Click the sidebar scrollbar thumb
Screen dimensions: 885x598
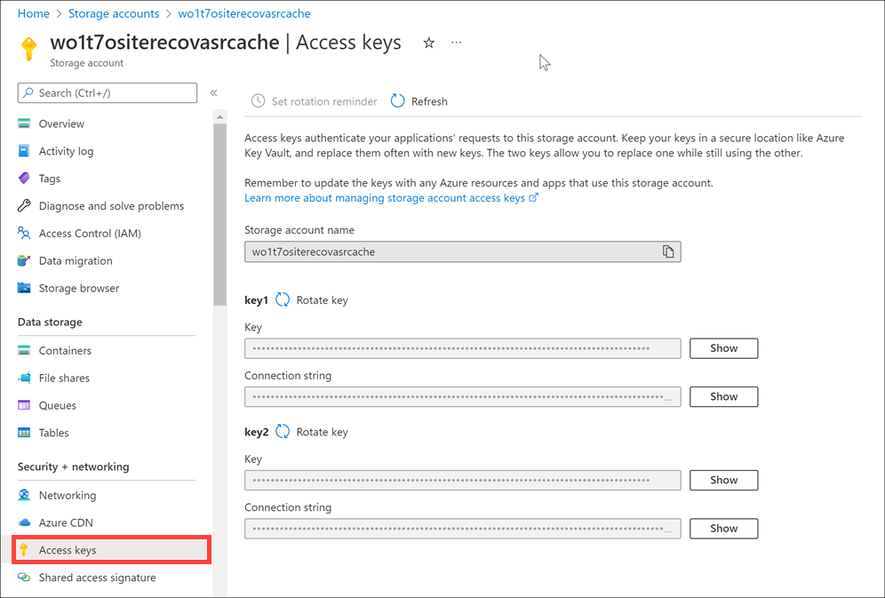point(220,214)
